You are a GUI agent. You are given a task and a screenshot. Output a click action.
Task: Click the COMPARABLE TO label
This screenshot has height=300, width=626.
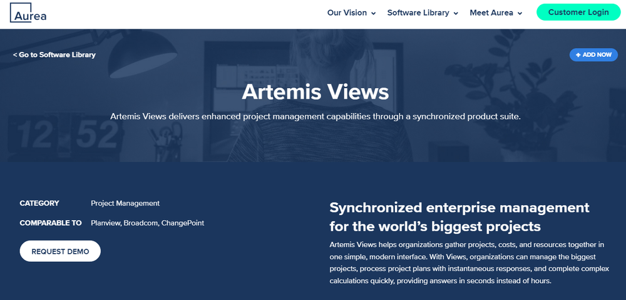pos(51,223)
